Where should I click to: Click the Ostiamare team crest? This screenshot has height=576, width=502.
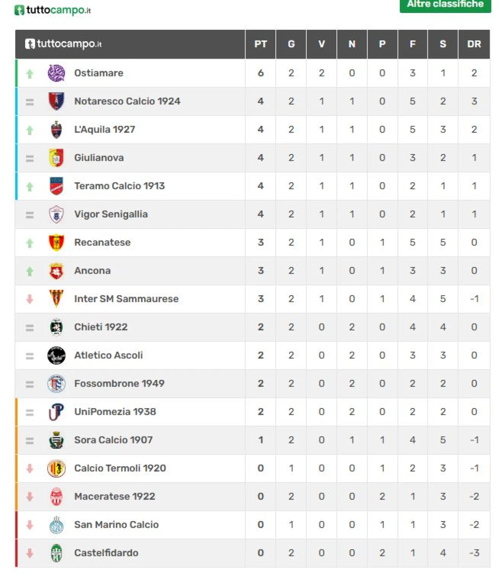[x=56, y=73]
